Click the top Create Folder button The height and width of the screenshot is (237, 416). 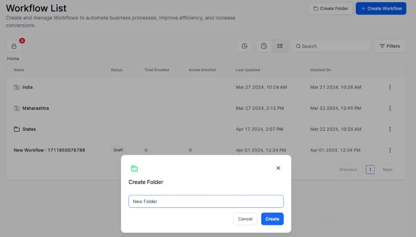point(330,9)
